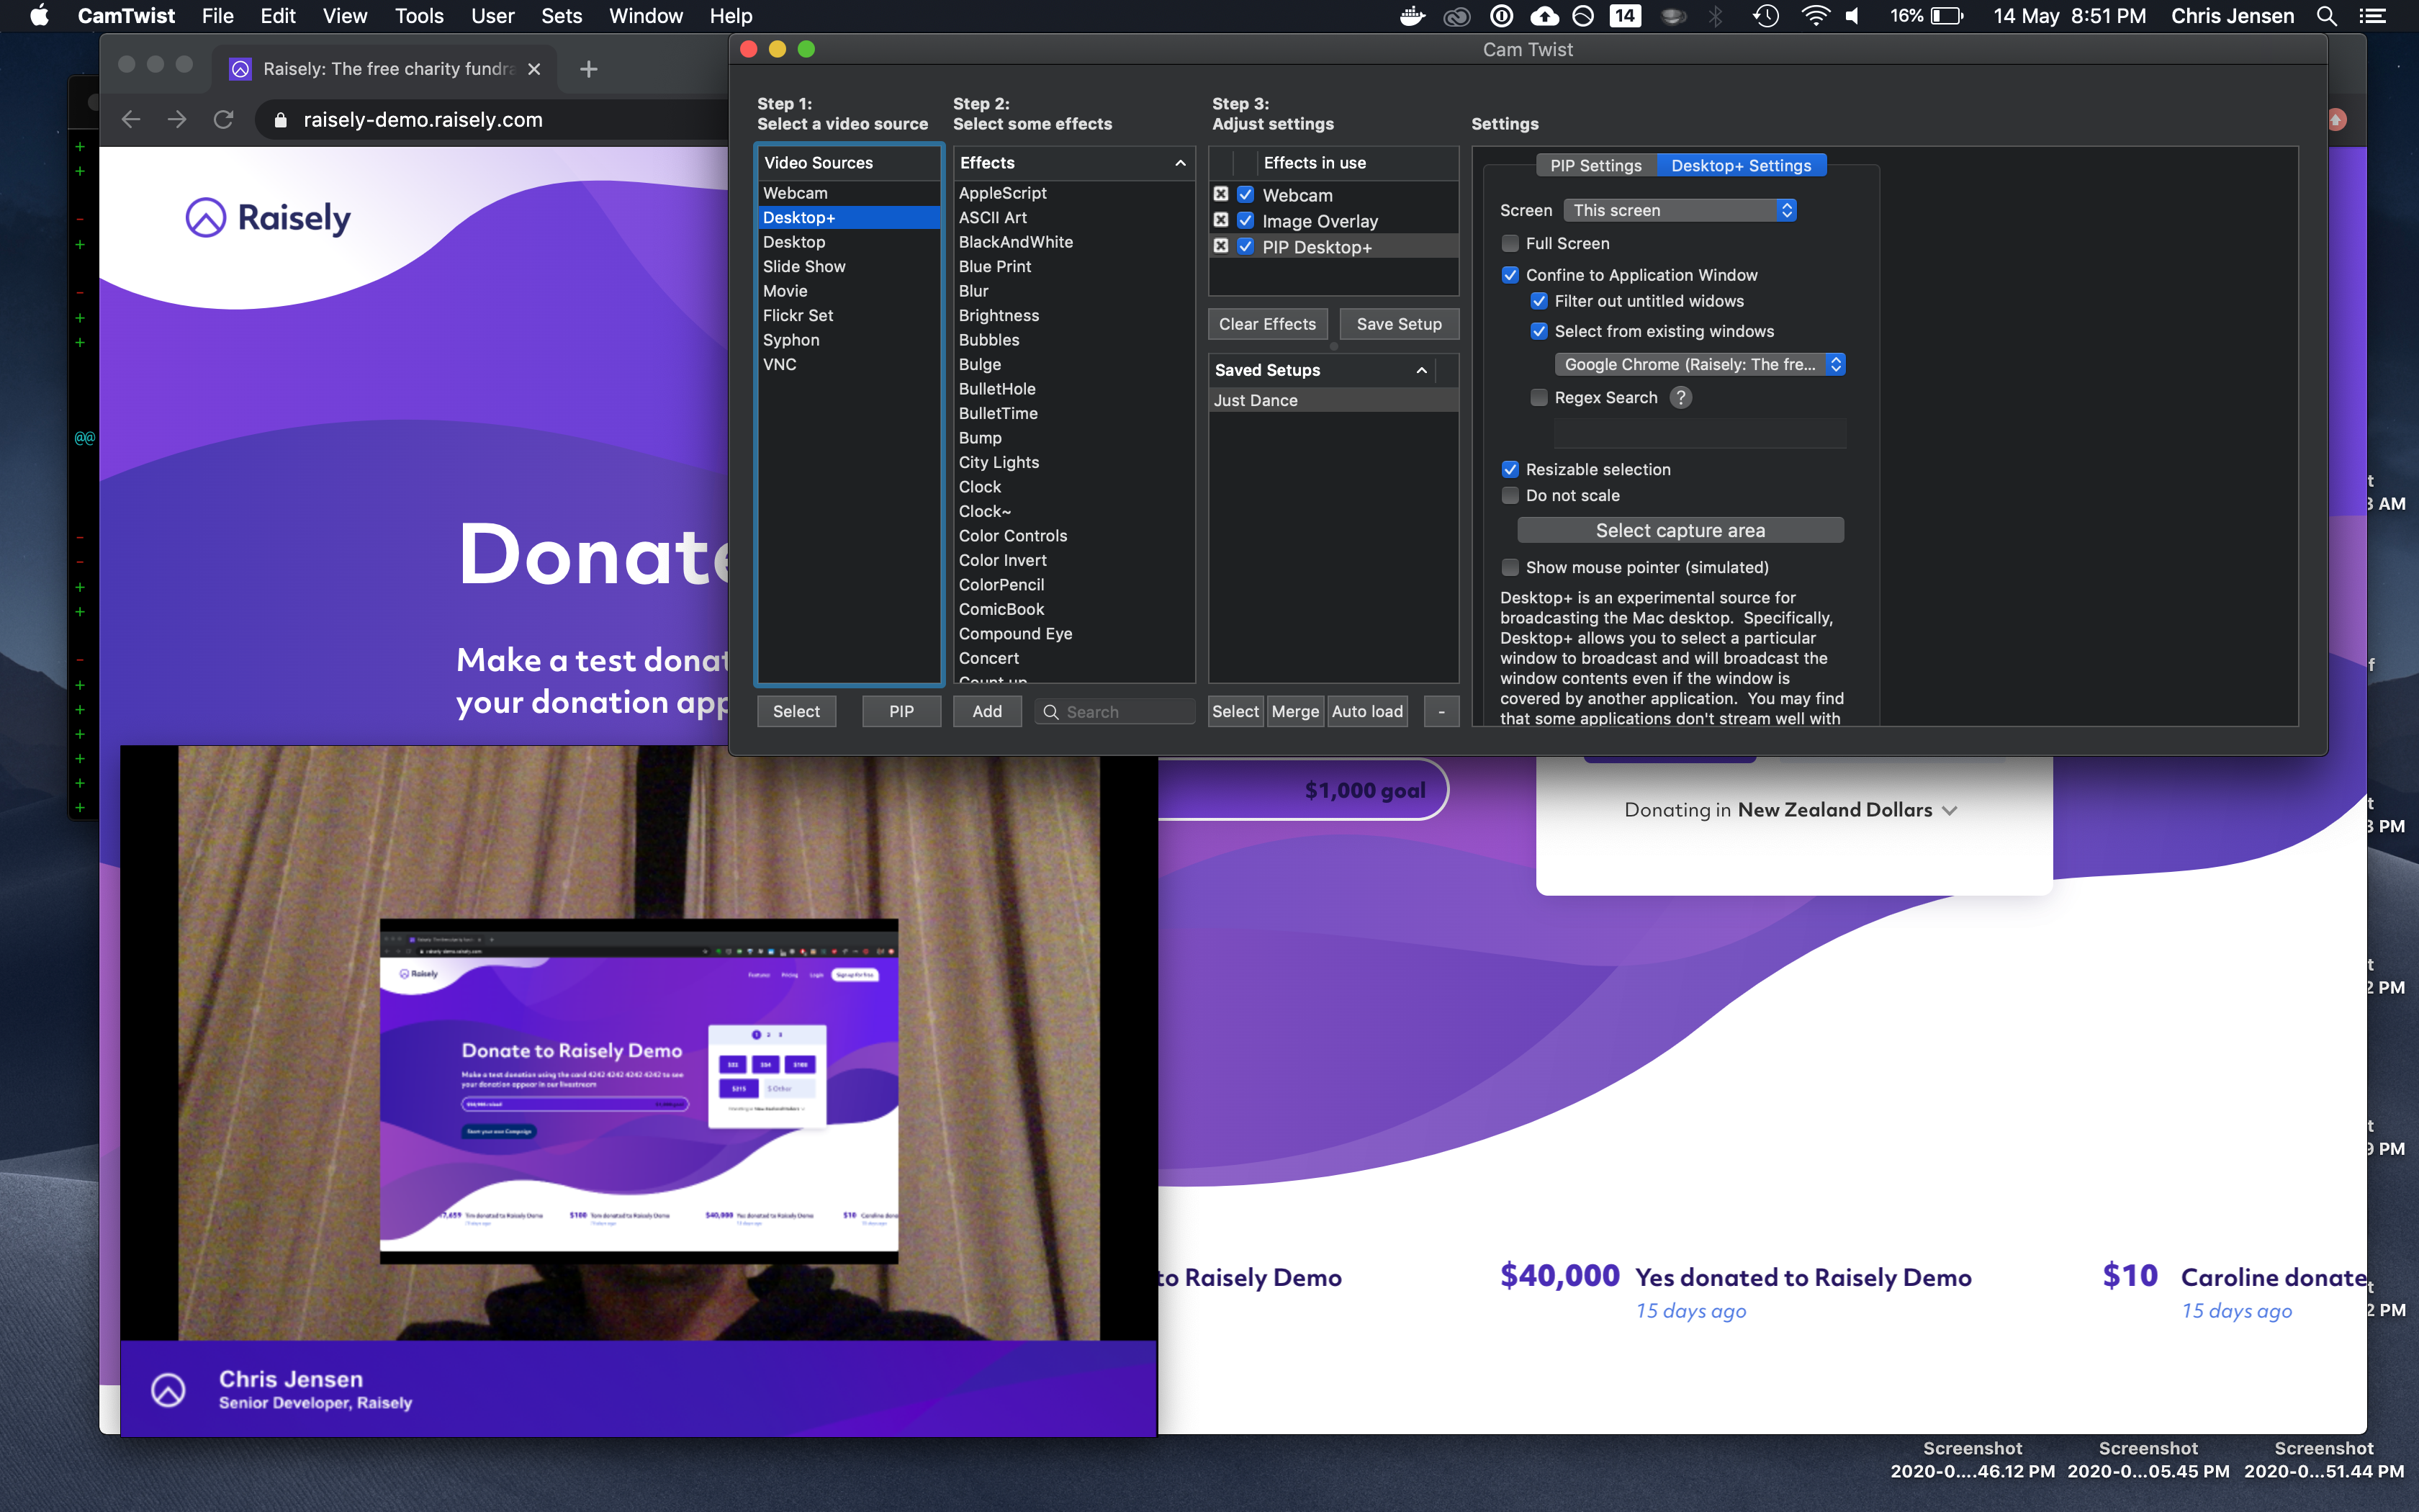
Task: Click the CamTwist apple menu bar icon
Action: (1670, 16)
